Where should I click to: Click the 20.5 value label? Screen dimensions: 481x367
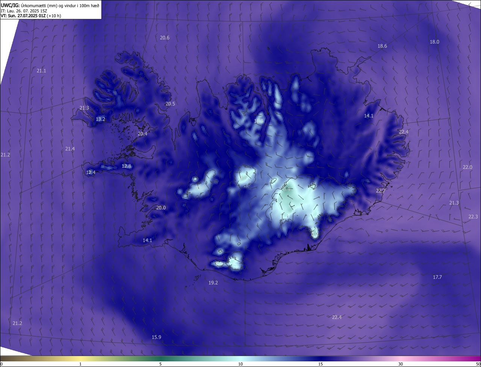(170, 104)
